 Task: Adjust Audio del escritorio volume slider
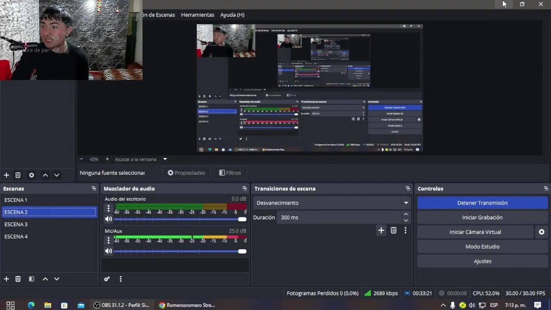pyautogui.click(x=180, y=219)
